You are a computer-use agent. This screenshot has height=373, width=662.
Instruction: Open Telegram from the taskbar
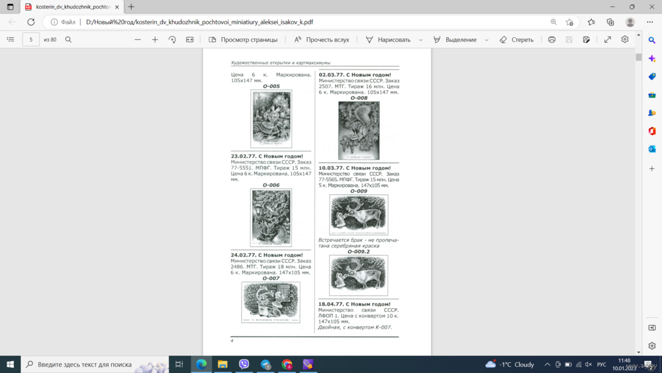pos(265,364)
